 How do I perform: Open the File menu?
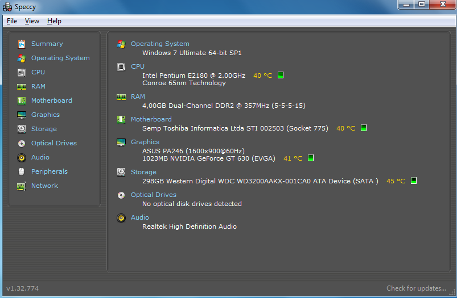click(12, 21)
